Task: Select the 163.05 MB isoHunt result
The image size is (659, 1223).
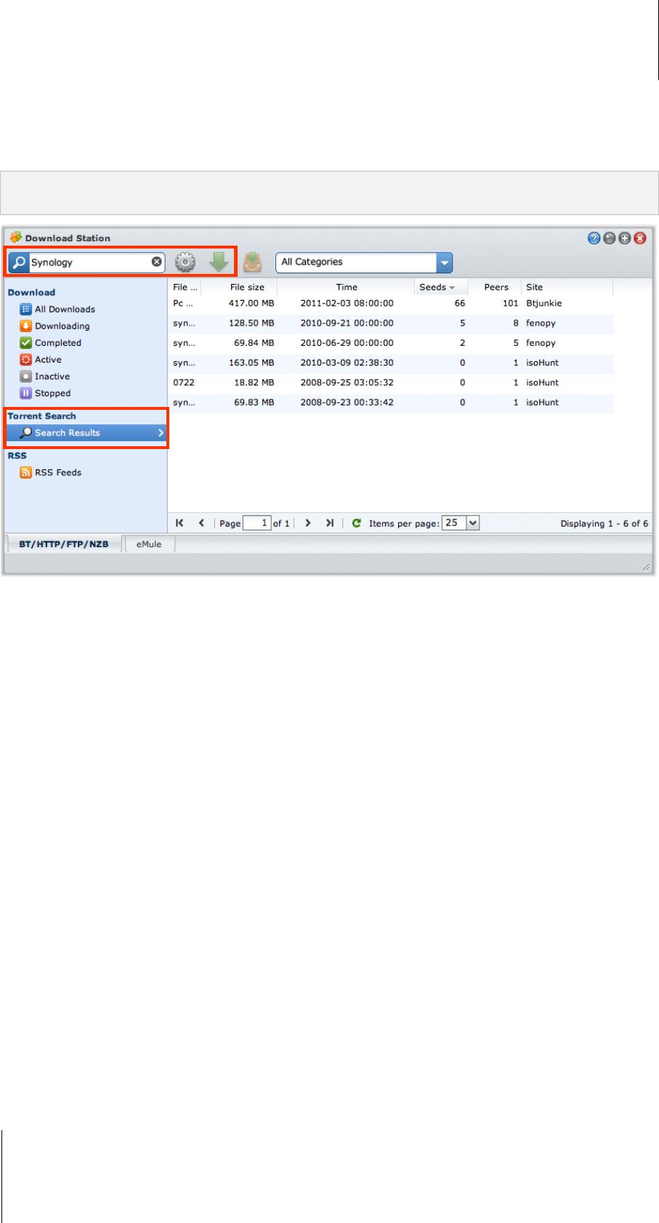Action: [x=392, y=362]
